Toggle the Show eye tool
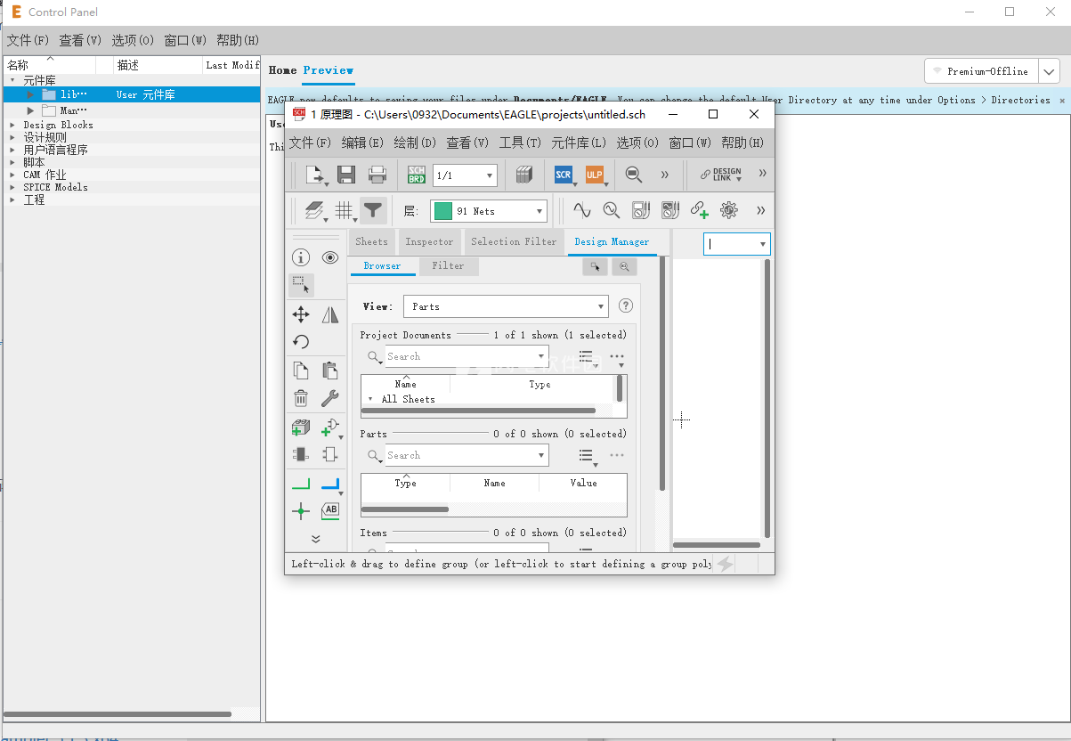The width and height of the screenshot is (1071, 741). tap(330, 258)
